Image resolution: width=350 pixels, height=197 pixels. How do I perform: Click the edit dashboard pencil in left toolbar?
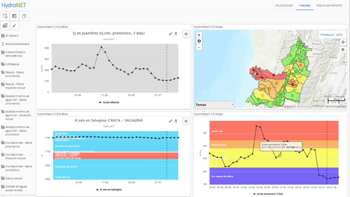15,26
